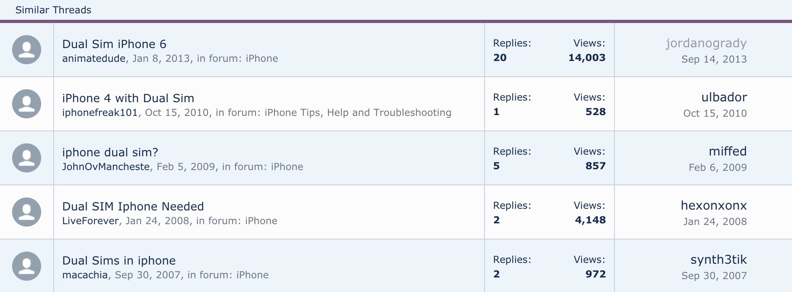Open the Dual SIM Iphone Needed thread
Image resolution: width=792 pixels, height=292 pixels.
coord(133,206)
